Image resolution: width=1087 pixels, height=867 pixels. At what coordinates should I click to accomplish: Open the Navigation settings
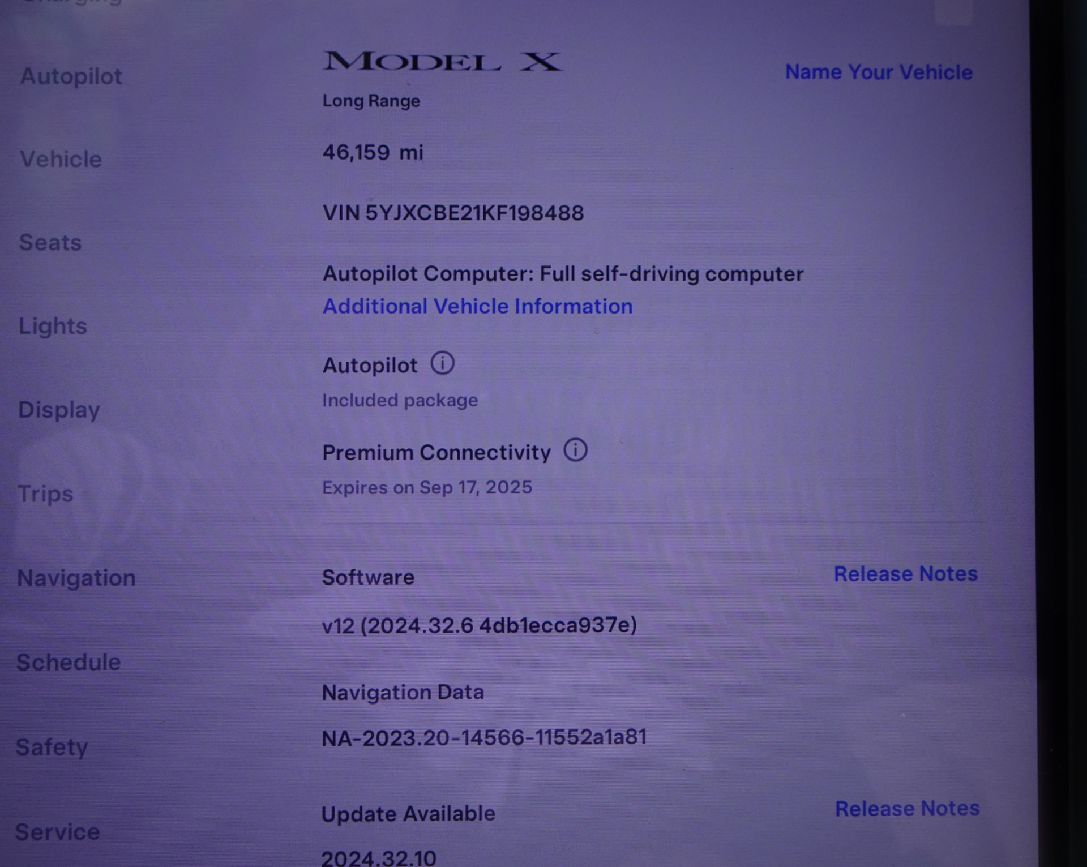point(76,578)
